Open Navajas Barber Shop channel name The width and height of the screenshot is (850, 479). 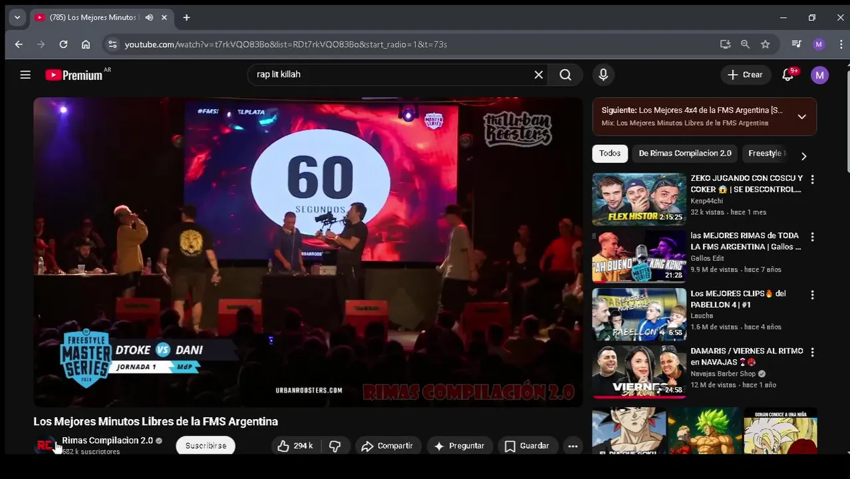point(723,374)
